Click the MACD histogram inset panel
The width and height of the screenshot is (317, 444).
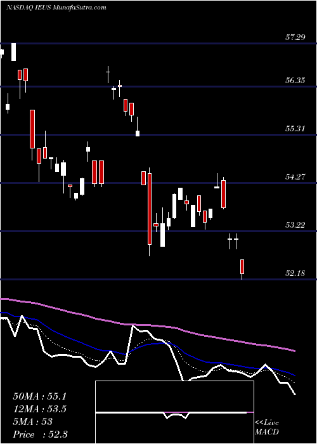(x=174, y=412)
